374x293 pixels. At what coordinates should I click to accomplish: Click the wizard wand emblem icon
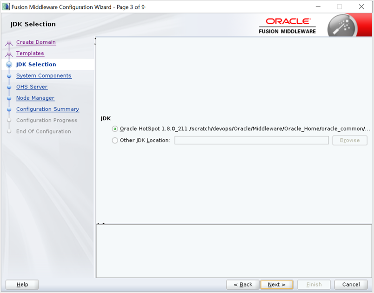342,26
